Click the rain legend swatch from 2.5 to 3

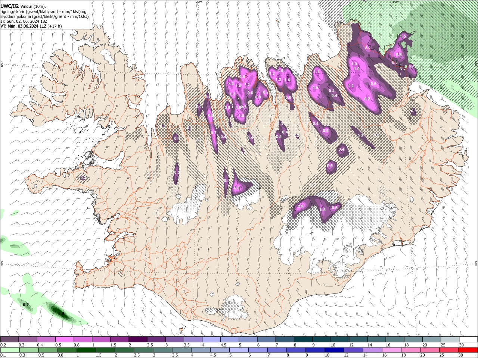click(143, 350)
